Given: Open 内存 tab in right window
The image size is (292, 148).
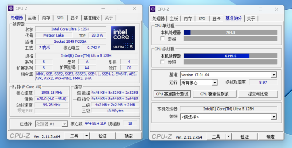Looking at the screenshot, I should [188, 19].
